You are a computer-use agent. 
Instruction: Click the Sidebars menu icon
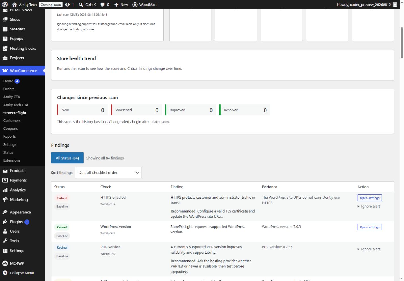click(5, 29)
